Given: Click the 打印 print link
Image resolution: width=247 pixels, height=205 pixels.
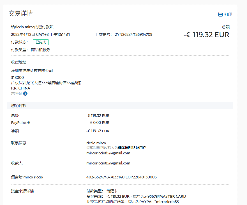Looking at the screenshot, I should (228, 14).
